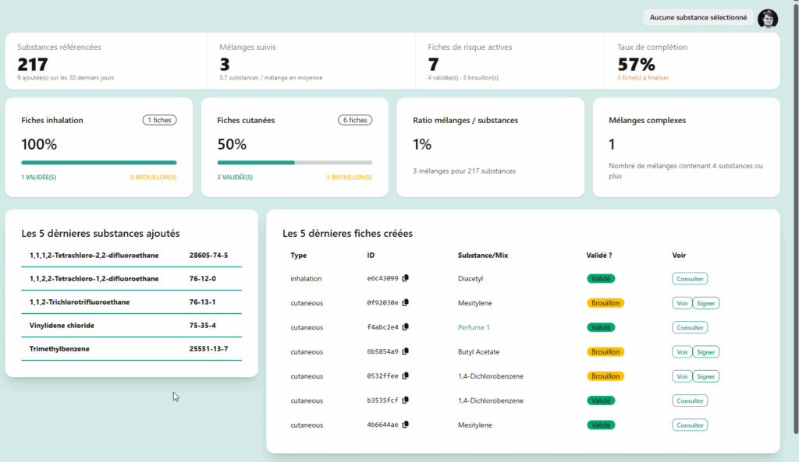
Task: Click Consulter for the Diacetyl inhalation sheet
Action: click(690, 278)
